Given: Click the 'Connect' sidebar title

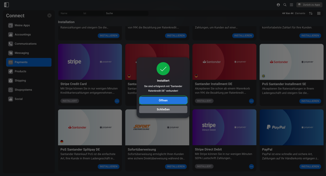Looking at the screenshot, I should 15,16.
